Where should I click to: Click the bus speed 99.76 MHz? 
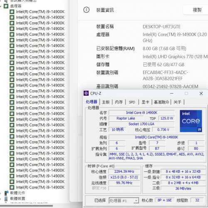(x=124, y=183)
